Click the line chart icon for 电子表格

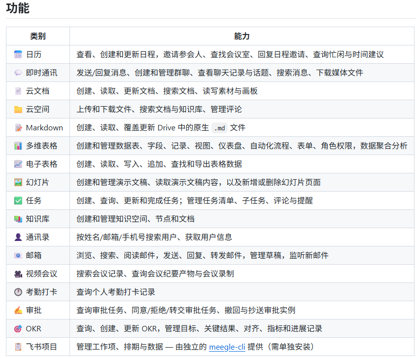[x=18, y=164]
